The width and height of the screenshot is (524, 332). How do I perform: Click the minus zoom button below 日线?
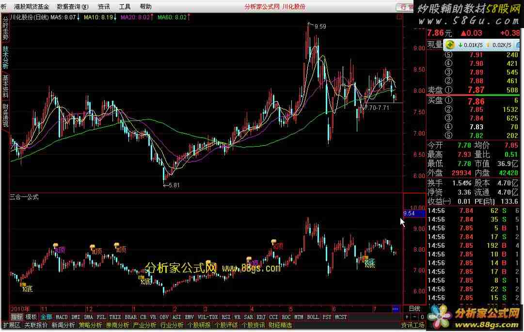[x=415, y=317]
